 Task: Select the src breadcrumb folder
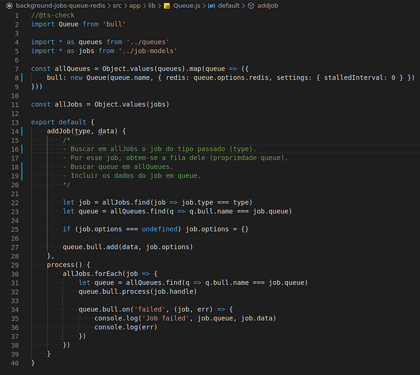coord(117,5)
